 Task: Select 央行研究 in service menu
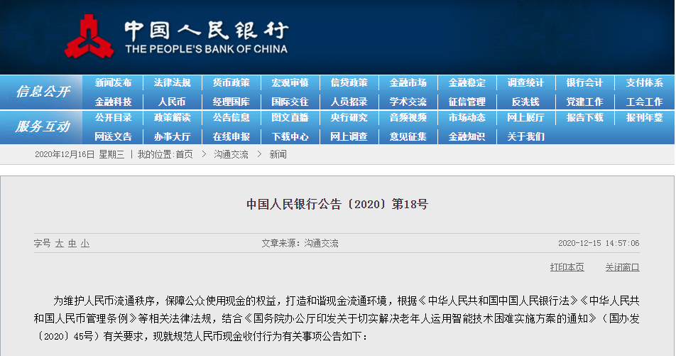(x=349, y=117)
